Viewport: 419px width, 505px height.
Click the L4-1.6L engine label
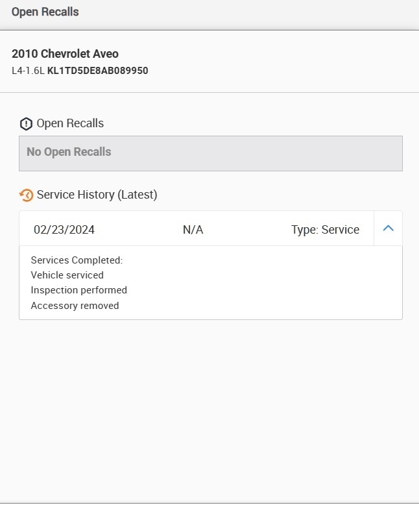pos(28,70)
